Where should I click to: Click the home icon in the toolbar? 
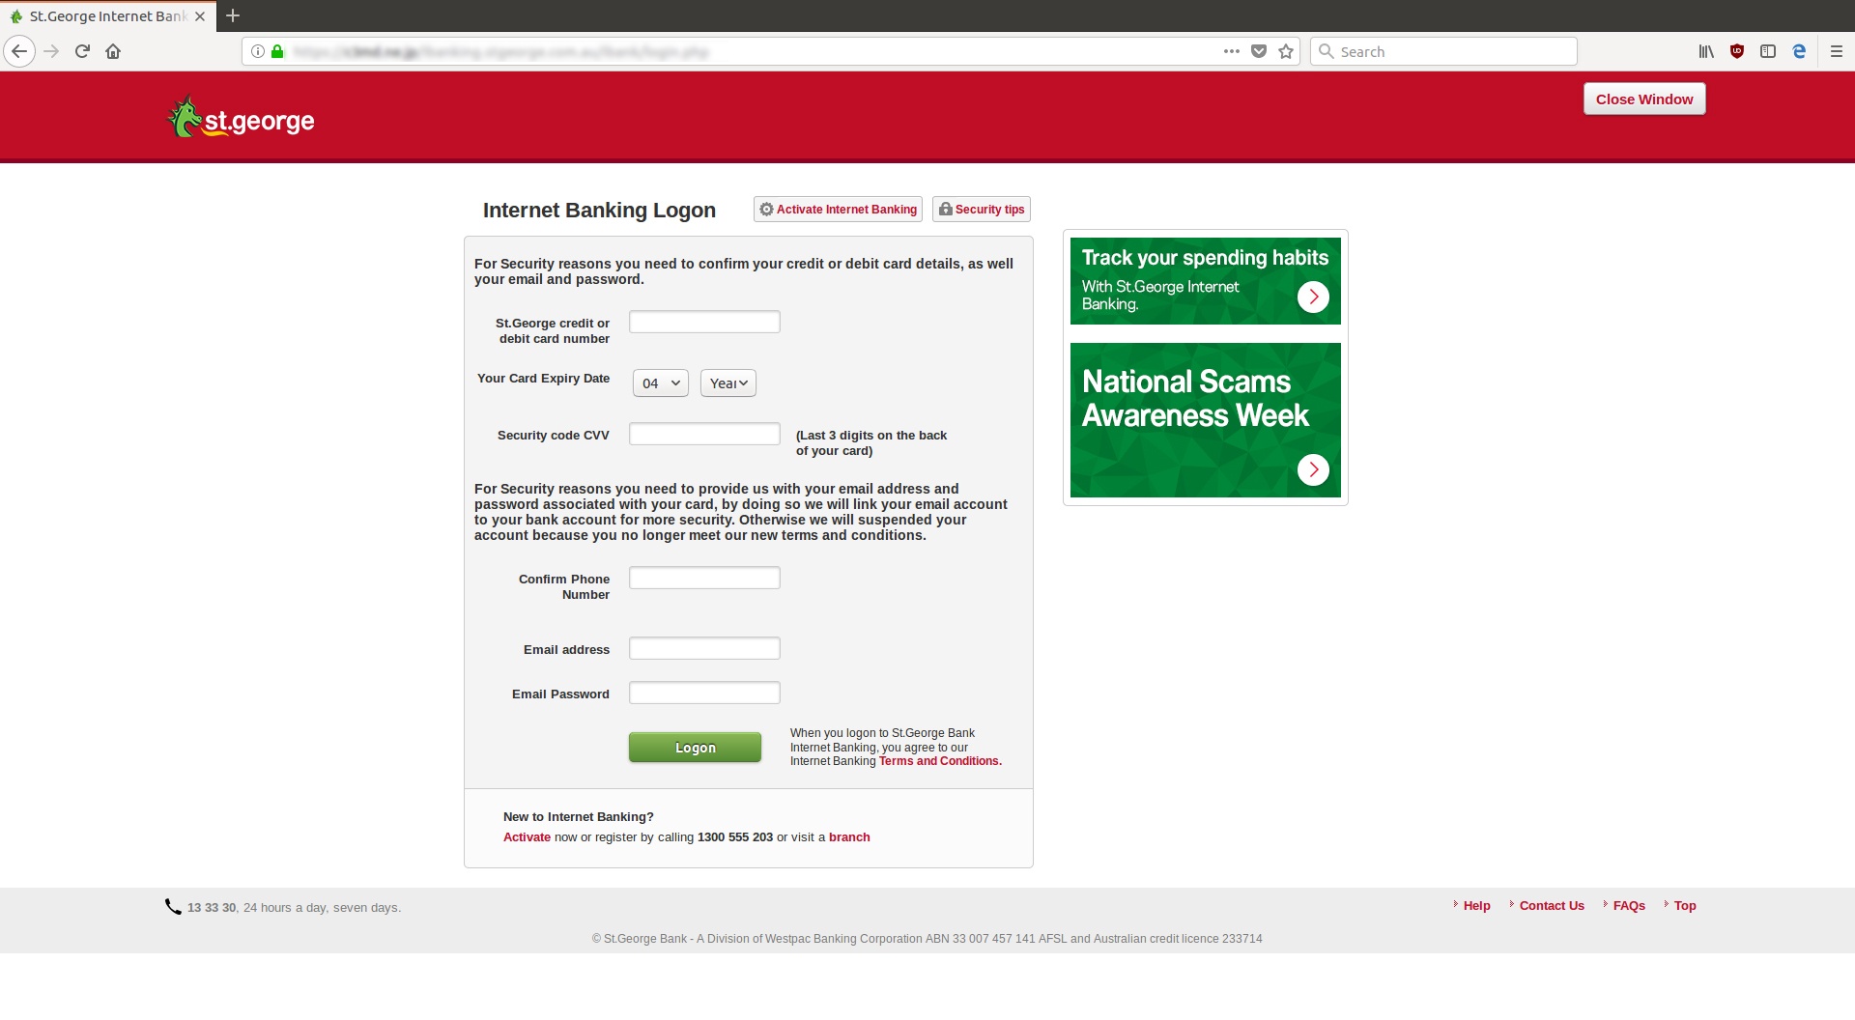pyautogui.click(x=113, y=51)
